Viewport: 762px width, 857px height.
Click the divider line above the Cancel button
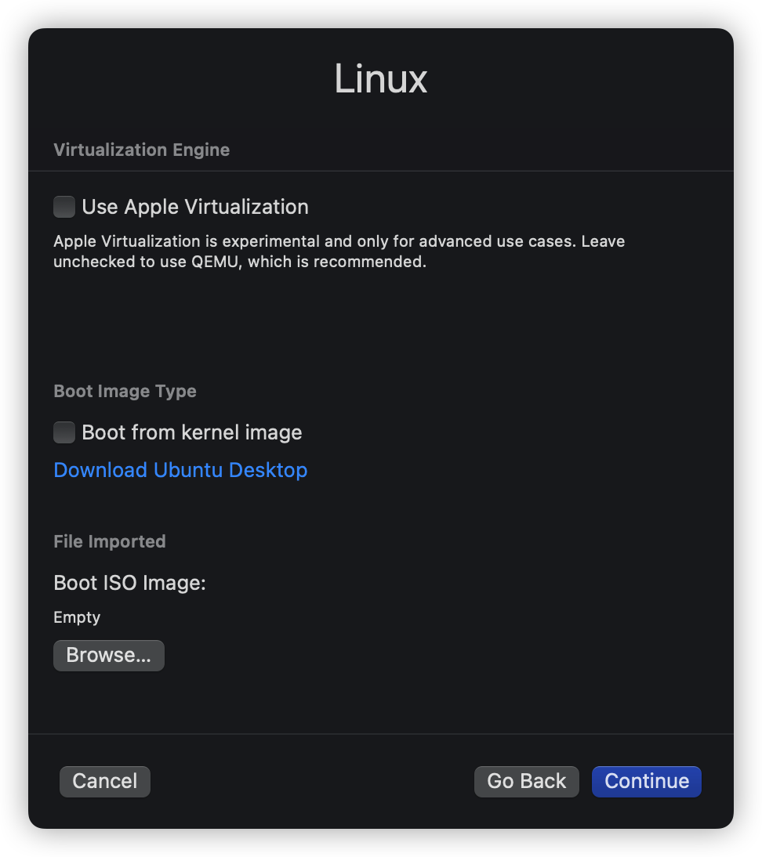click(x=381, y=734)
